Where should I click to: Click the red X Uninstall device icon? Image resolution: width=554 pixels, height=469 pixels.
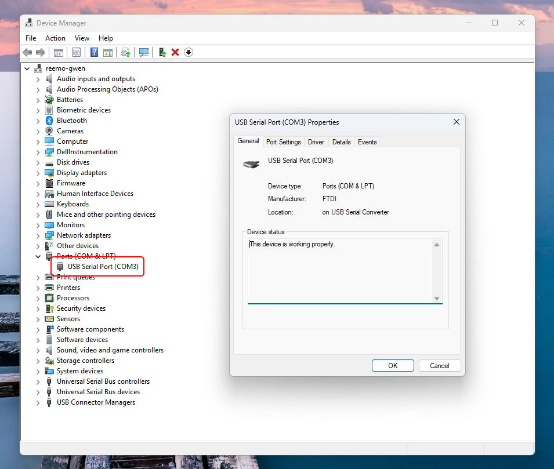tap(175, 53)
